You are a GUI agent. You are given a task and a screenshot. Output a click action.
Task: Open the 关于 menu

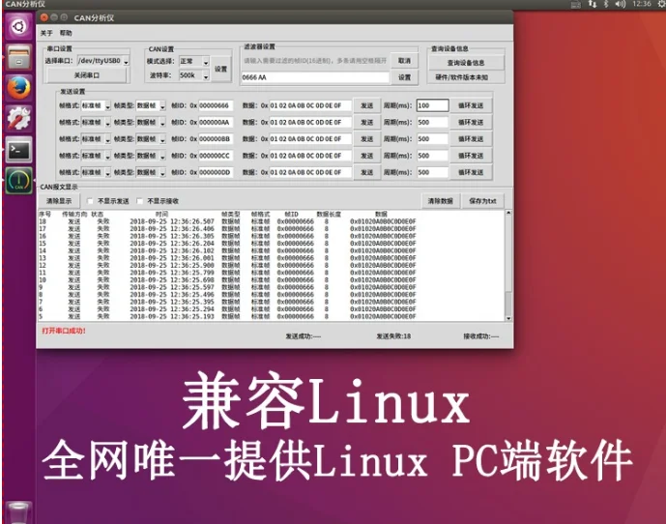pyautogui.click(x=46, y=33)
